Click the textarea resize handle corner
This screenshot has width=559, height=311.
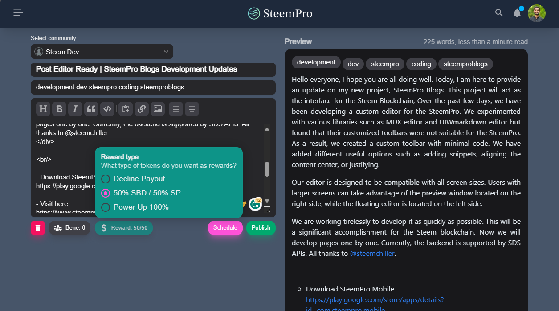(x=267, y=210)
